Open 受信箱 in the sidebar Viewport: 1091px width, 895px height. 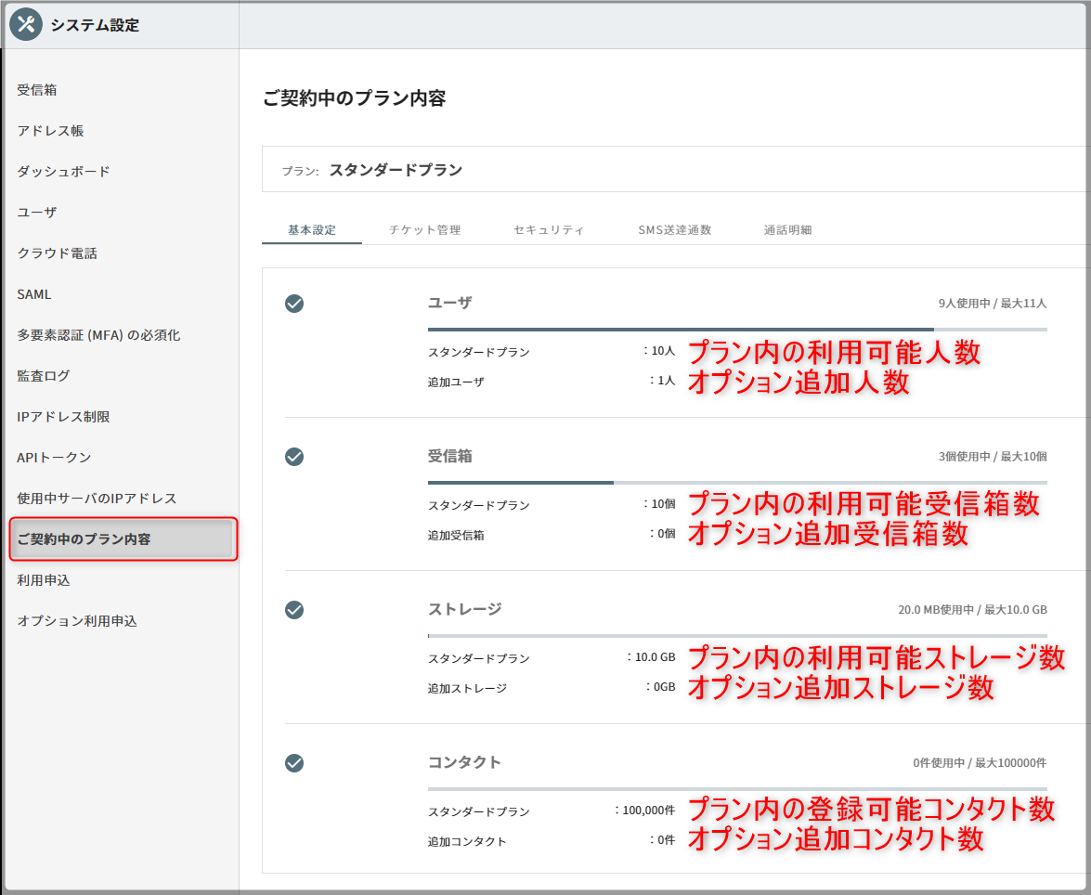[x=37, y=90]
